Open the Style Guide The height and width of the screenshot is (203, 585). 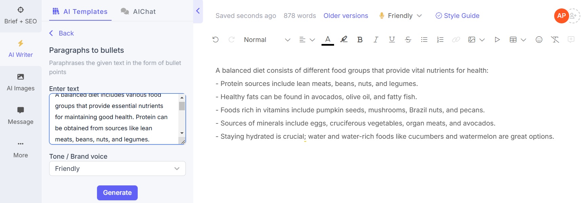coord(457,16)
